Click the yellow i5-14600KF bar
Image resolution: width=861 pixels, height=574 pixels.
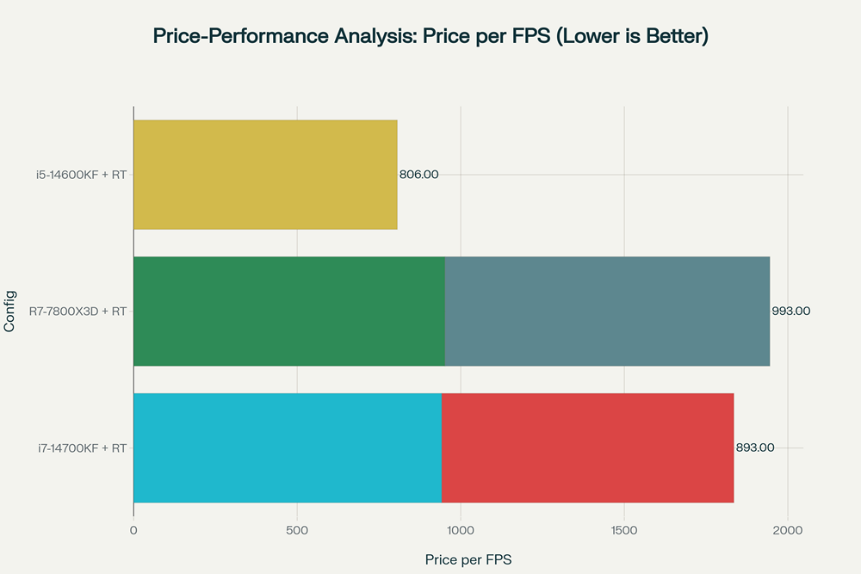(265, 175)
